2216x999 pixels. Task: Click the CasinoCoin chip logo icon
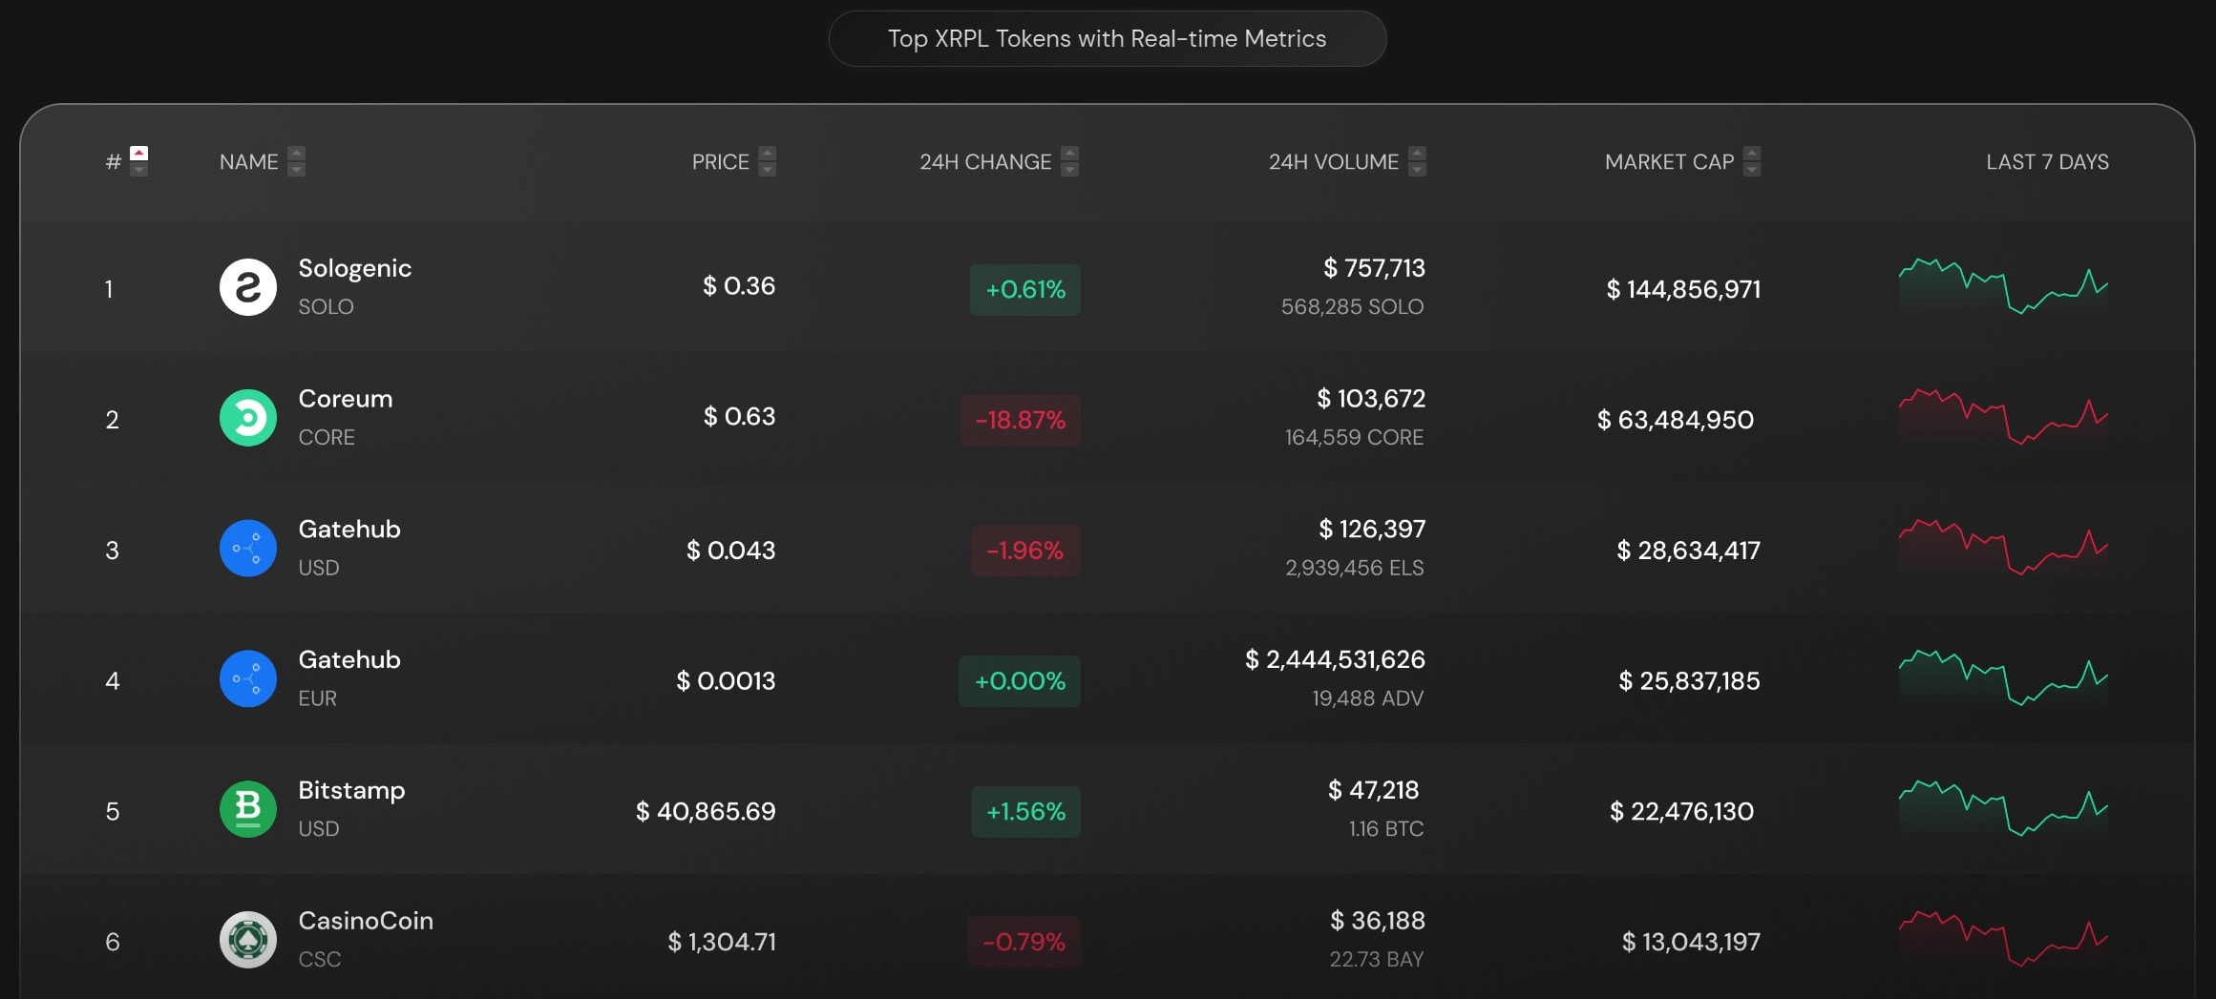[x=248, y=940]
